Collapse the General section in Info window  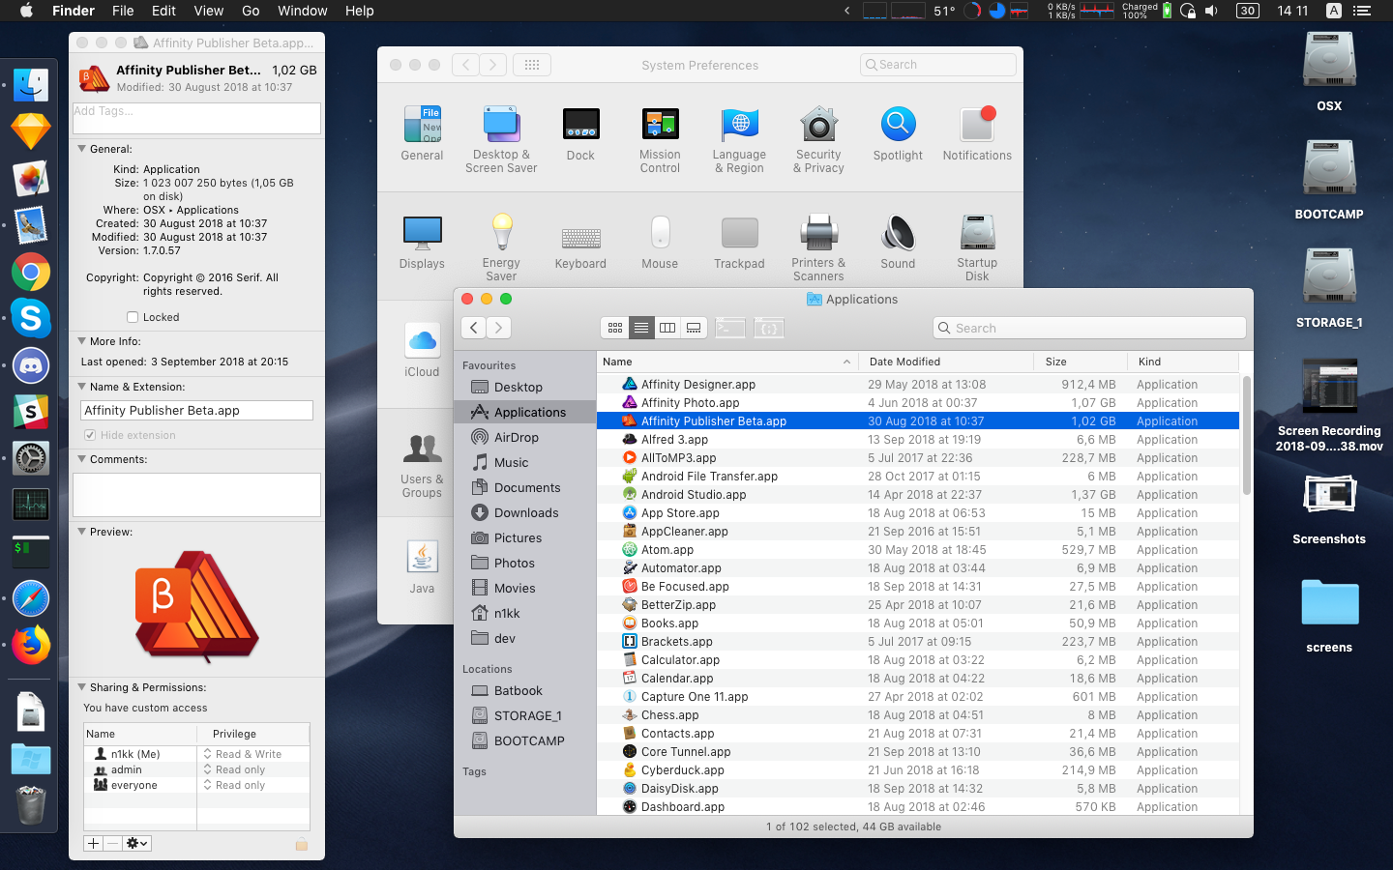pyautogui.click(x=82, y=149)
